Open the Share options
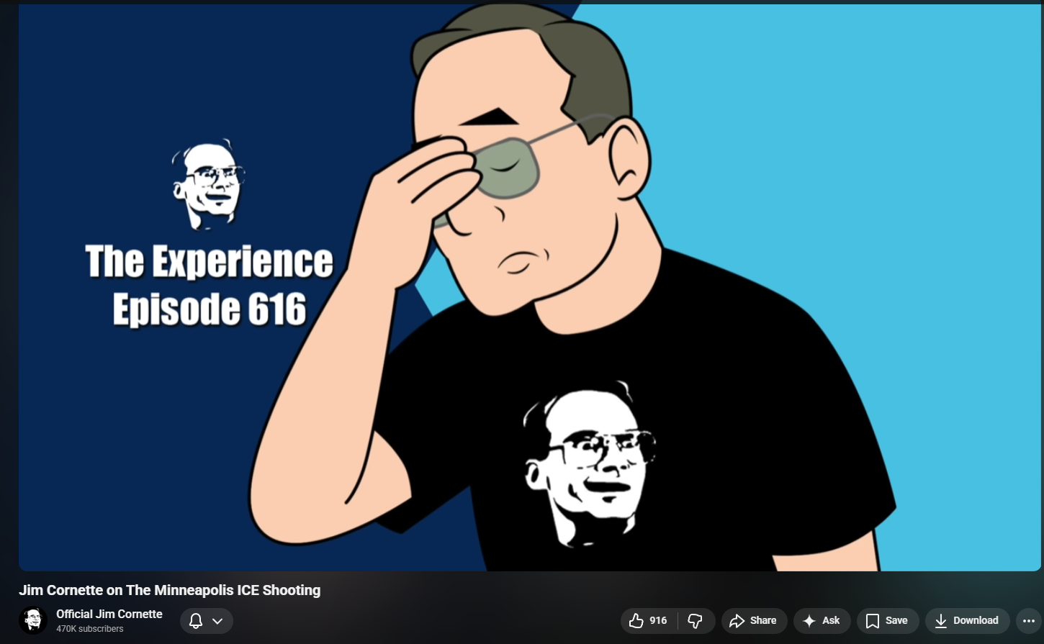 tap(754, 621)
